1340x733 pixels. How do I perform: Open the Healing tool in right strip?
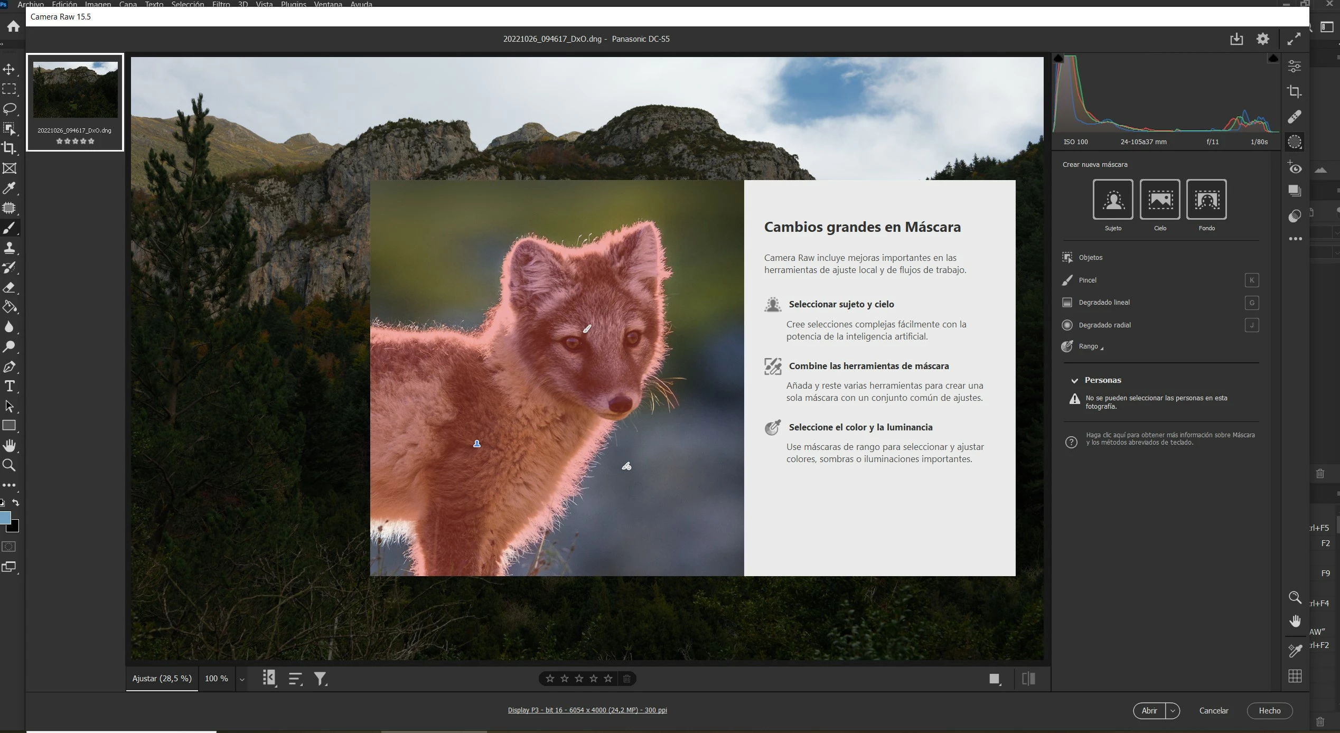pos(1294,116)
